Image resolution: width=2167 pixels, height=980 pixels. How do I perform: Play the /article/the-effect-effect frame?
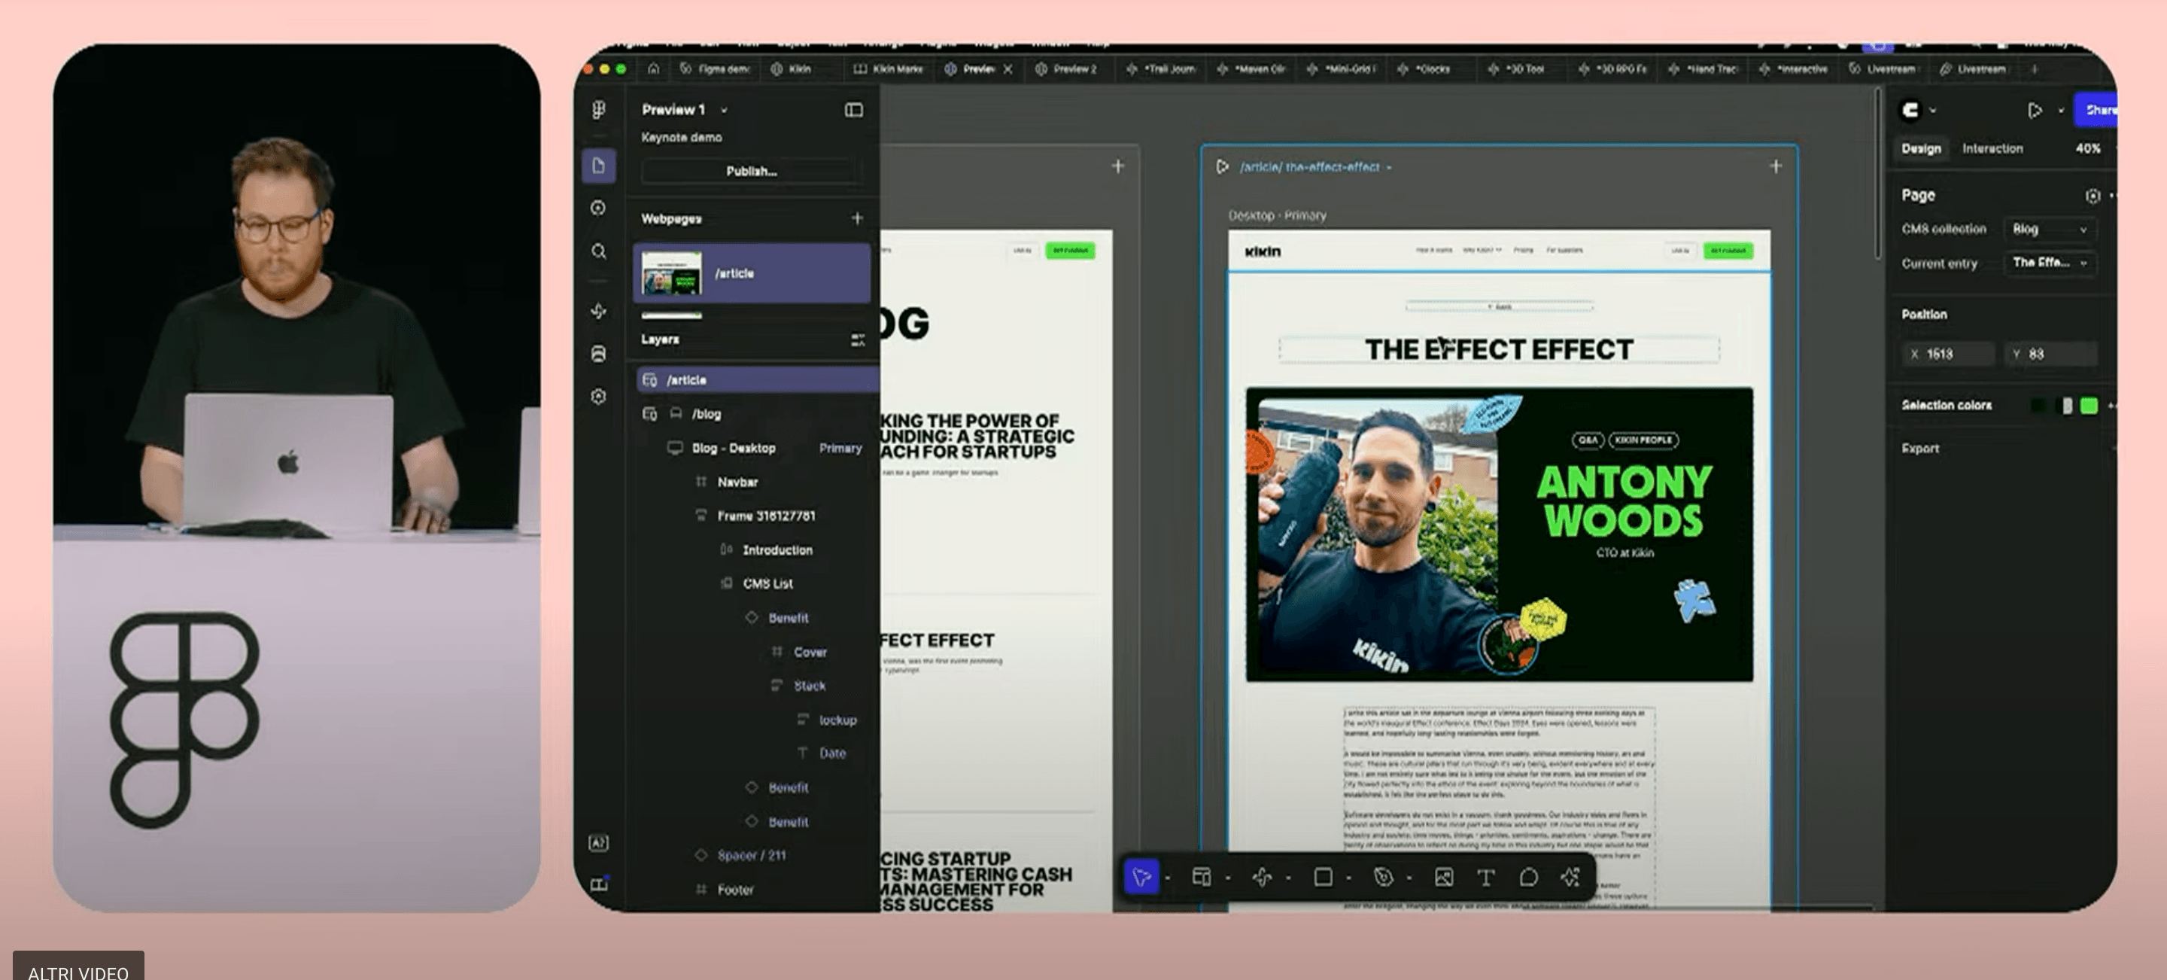pos(1222,167)
